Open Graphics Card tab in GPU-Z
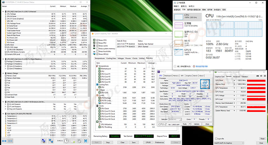This screenshot has width=268, height=145. (x=220, y=77)
